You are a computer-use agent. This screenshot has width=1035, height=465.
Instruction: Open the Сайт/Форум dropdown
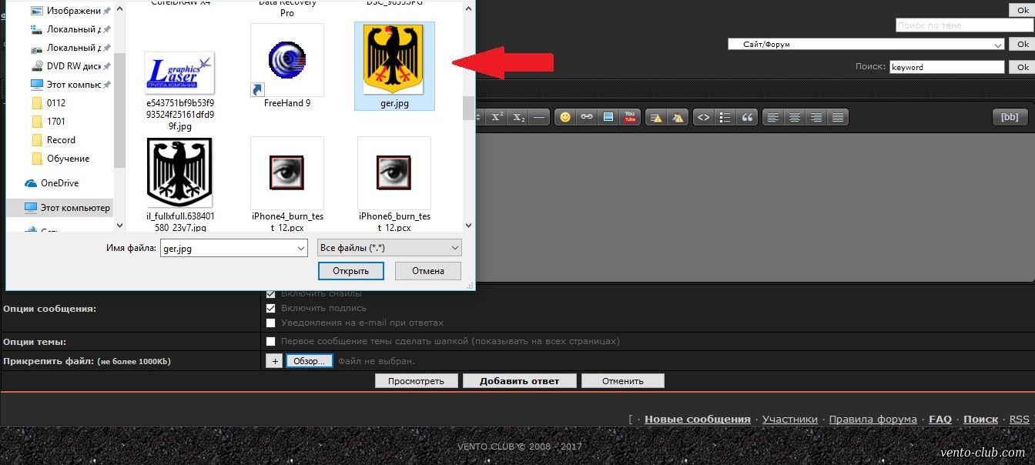point(866,45)
